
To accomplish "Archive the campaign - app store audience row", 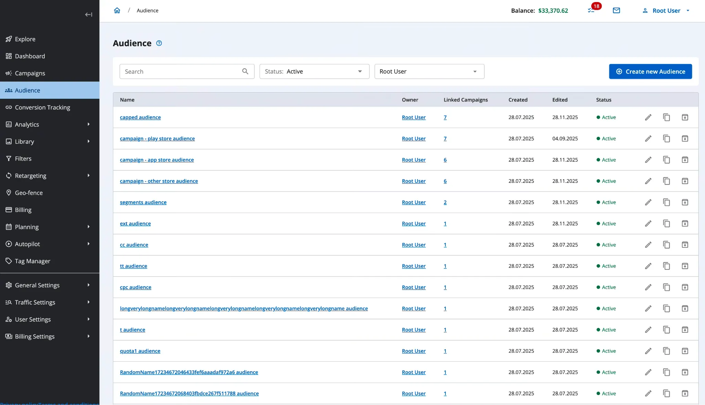I will pos(685,160).
